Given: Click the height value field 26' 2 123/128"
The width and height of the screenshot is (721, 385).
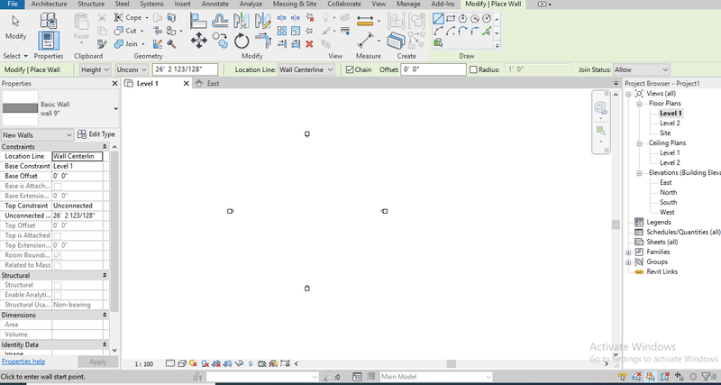Looking at the screenshot, I should click(x=185, y=70).
